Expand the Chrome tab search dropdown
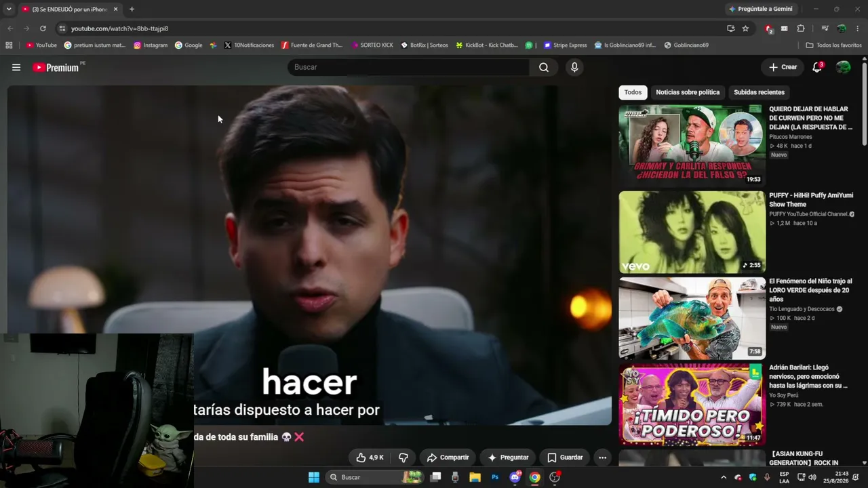The width and height of the screenshot is (868, 488). [9, 9]
